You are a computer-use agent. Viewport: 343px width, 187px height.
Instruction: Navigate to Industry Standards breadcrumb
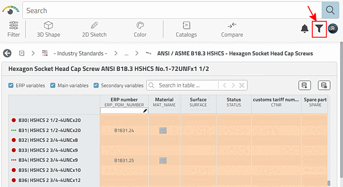click(x=80, y=53)
